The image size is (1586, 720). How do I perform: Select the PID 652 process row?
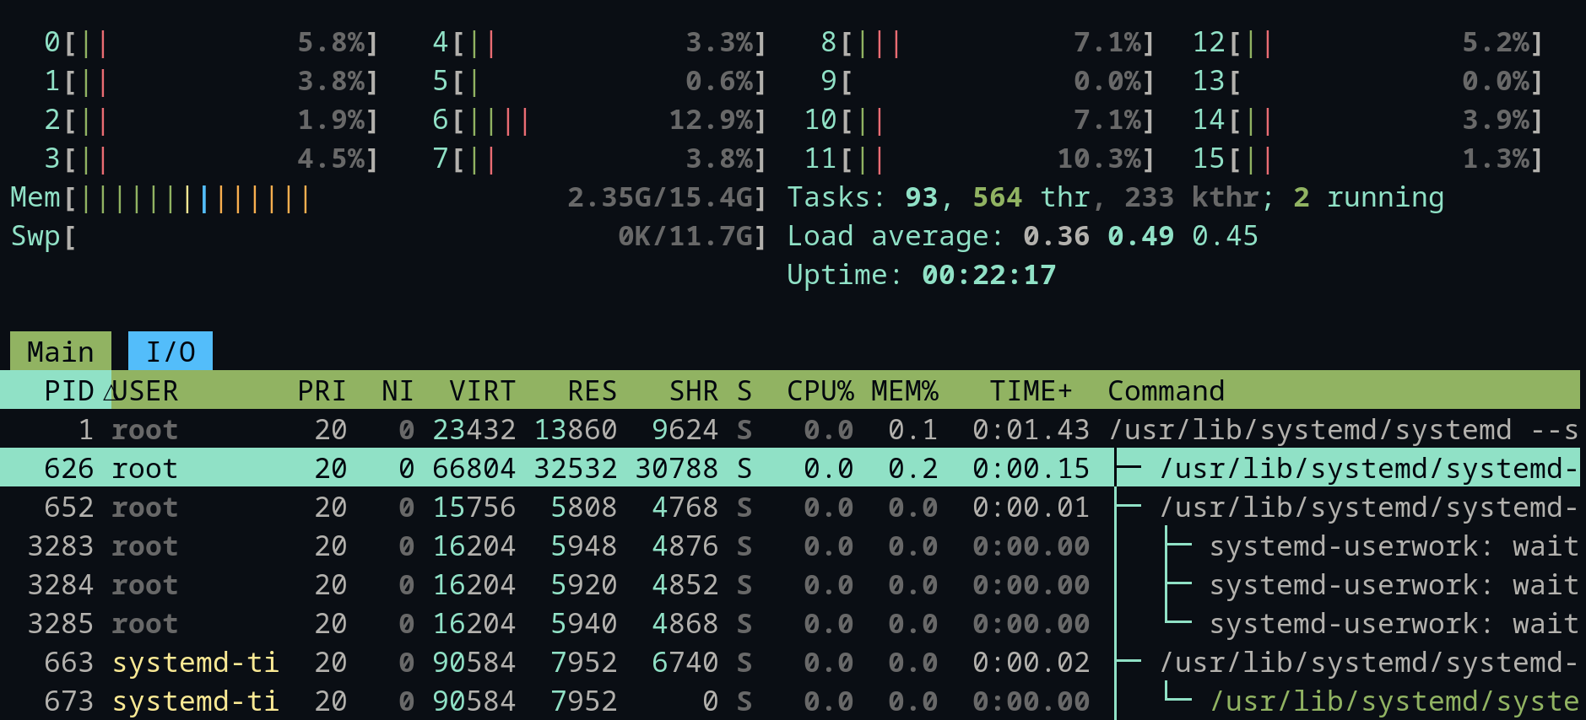click(790, 508)
